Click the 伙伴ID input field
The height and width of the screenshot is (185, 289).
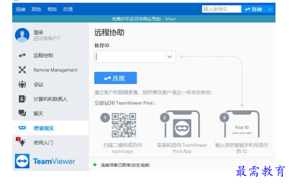point(129,57)
